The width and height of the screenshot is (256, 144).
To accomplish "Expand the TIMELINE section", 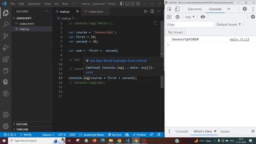I will coord(32,129).
